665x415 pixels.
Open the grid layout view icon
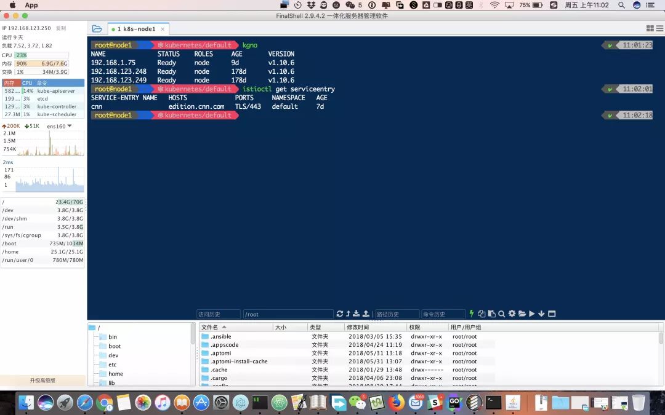[650, 28]
